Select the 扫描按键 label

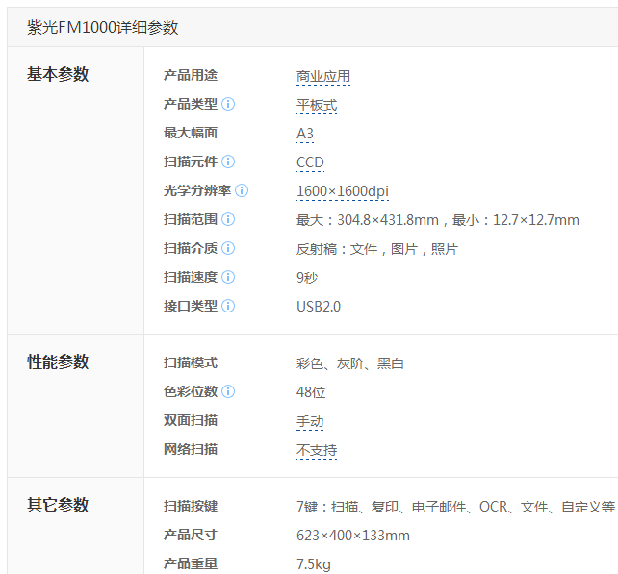click(191, 506)
